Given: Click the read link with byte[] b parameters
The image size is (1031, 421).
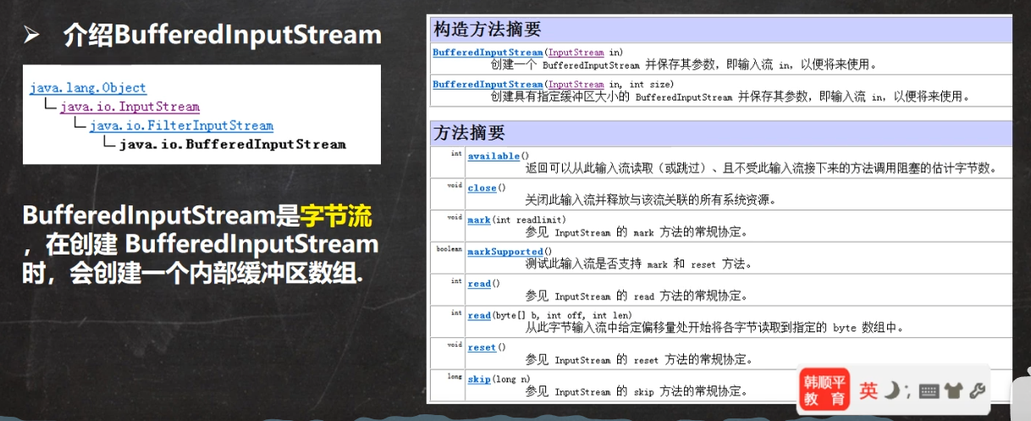Looking at the screenshot, I should [x=479, y=315].
